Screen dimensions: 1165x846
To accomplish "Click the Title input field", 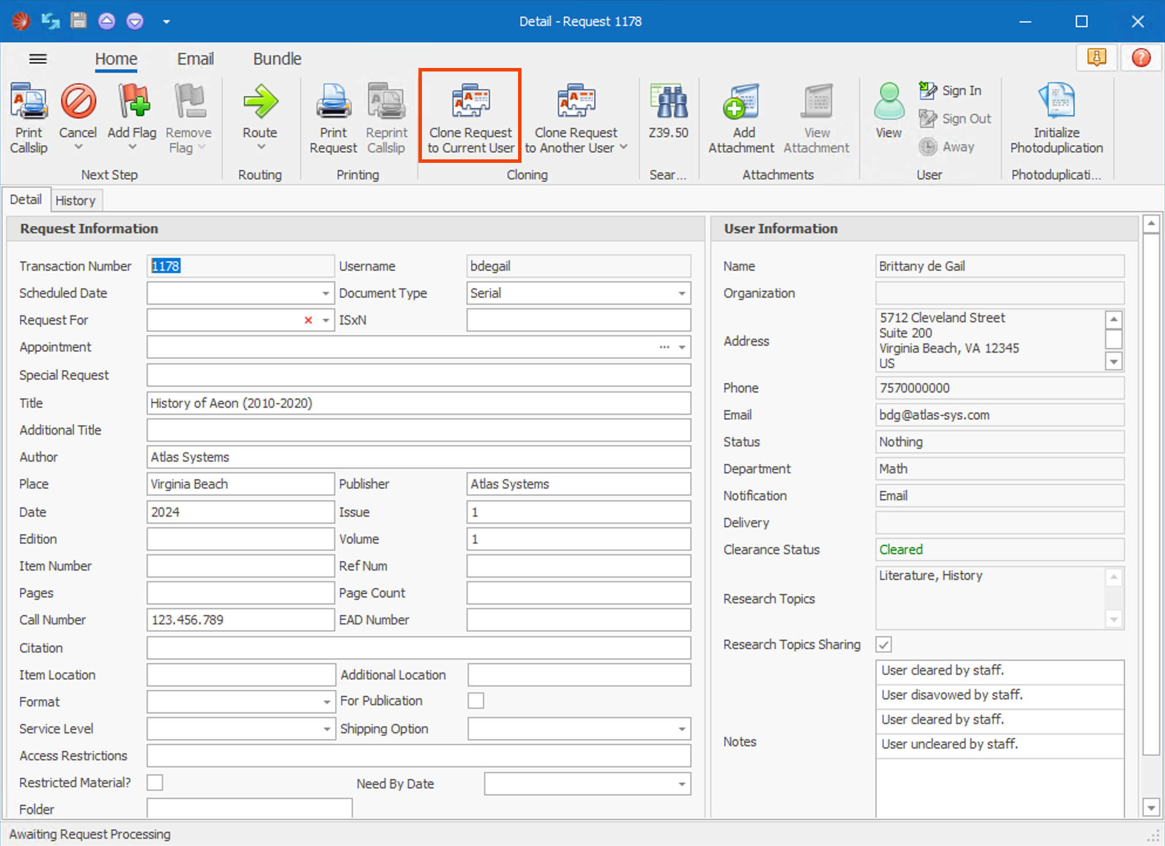I will coord(418,403).
